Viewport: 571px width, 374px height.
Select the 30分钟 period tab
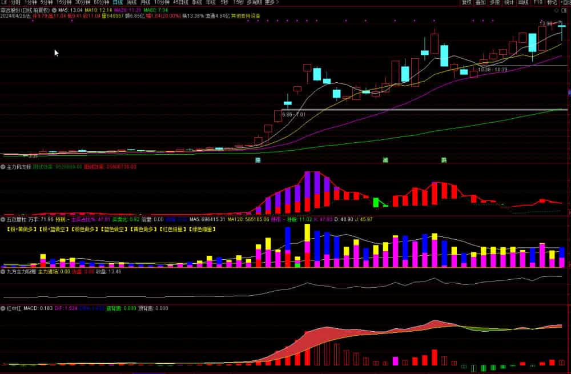pyautogui.click(x=83, y=2)
